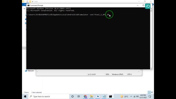
Task: Open File Explorer from the taskbar
Action: [x=92, y=97]
